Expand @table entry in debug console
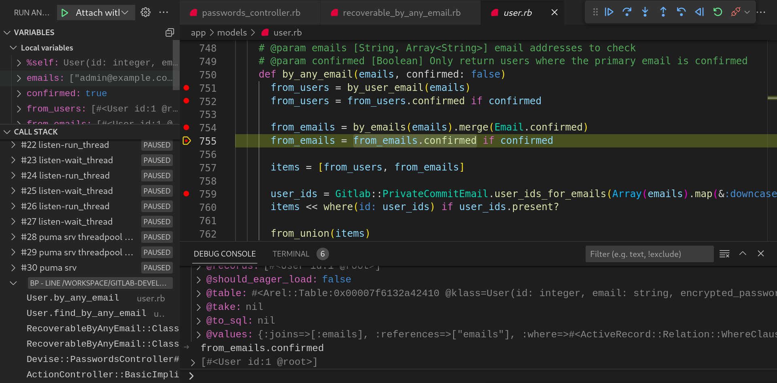Viewport: 777px width, 383px height. tap(198, 293)
